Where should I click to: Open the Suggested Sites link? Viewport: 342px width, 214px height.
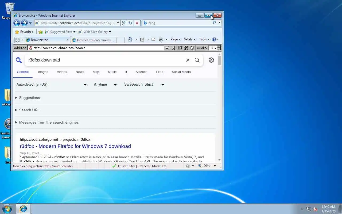[x=60, y=32]
